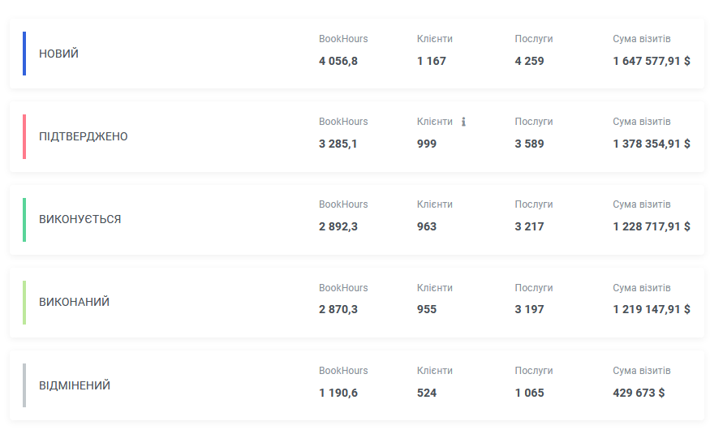Click the light green bar of ВИКОНАНИЙ

click(24, 303)
